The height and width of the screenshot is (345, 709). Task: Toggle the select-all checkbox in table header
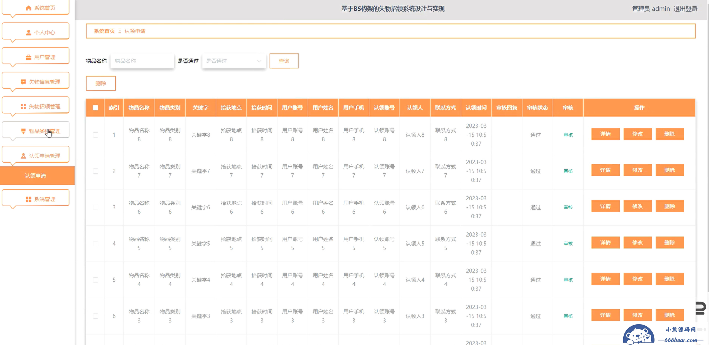click(x=95, y=108)
